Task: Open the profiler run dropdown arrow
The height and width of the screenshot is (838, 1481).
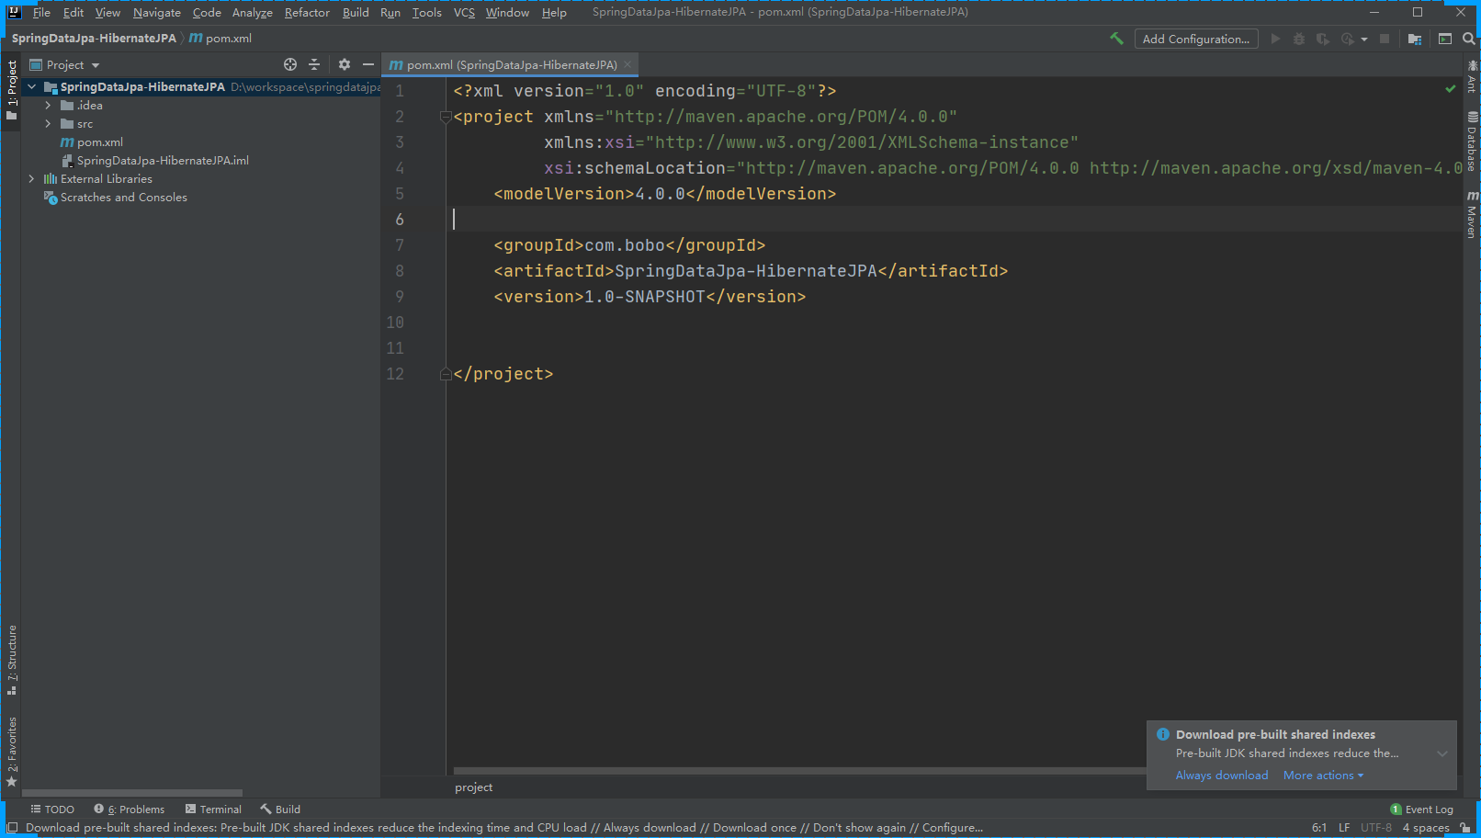Action: [1364, 40]
